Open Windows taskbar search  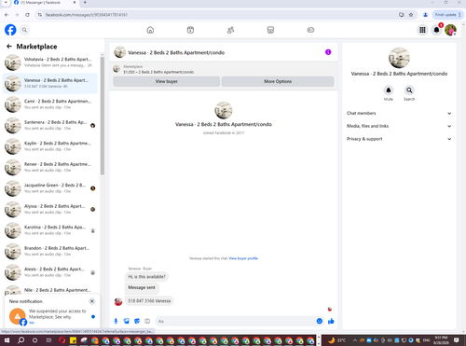pos(21,340)
